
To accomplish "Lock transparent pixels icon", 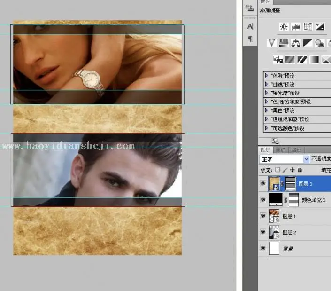I will (277, 170).
